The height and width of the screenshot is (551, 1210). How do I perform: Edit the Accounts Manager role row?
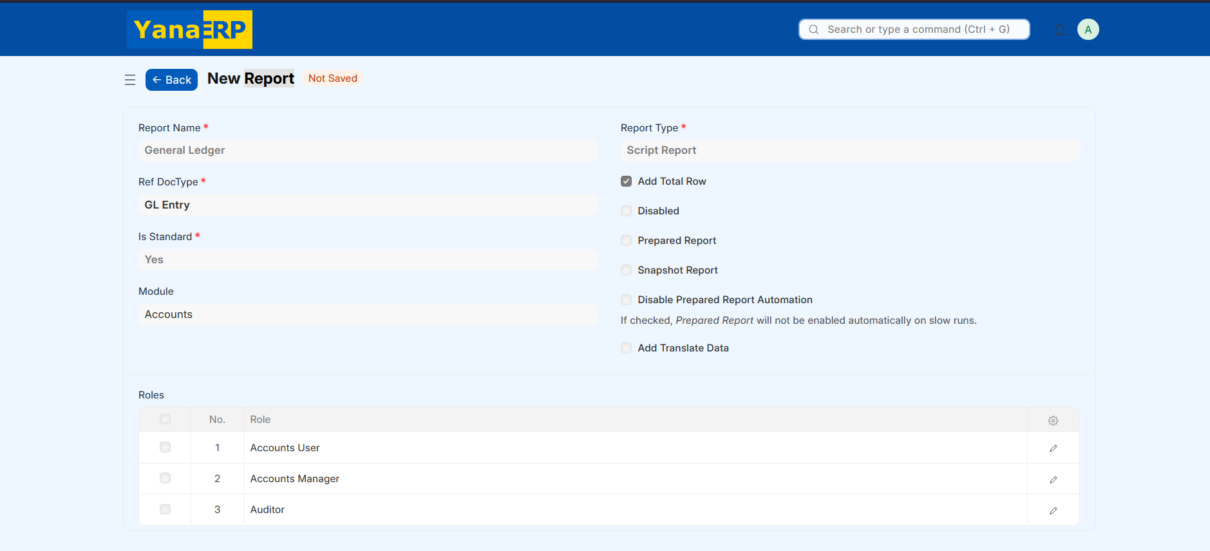point(1053,479)
